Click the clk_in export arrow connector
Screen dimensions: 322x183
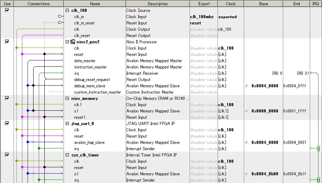(60, 17)
